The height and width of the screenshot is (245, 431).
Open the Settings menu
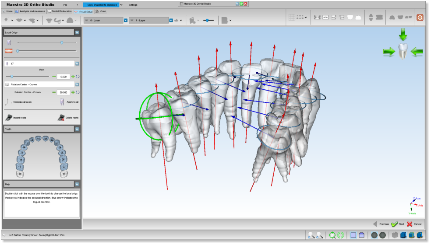click(x=133, y=5)
